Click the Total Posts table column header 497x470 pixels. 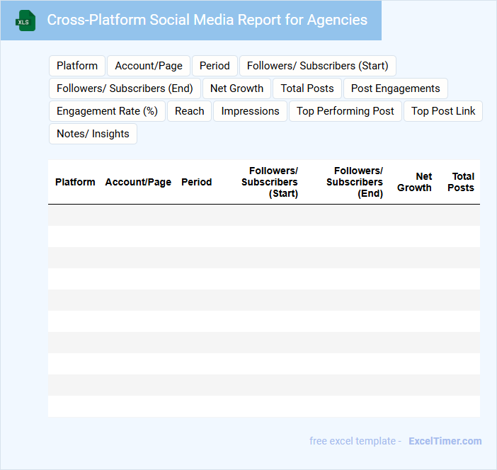[x=461, y=182]
